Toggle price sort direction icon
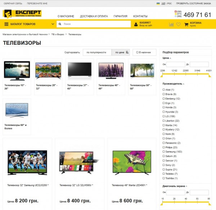 (127, 52)
